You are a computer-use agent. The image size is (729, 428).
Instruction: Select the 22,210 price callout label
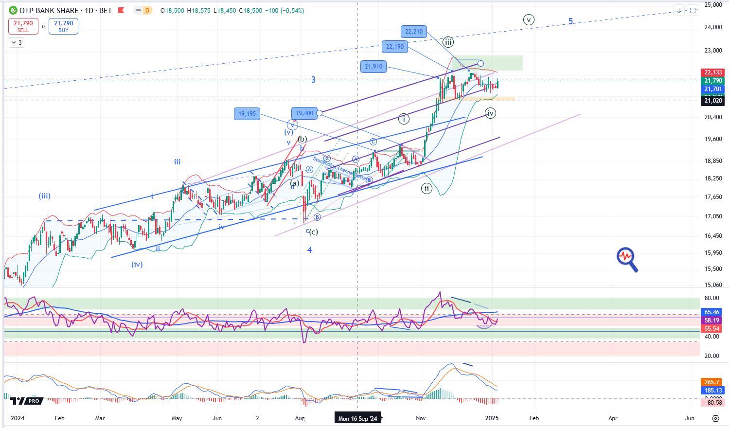414,32
